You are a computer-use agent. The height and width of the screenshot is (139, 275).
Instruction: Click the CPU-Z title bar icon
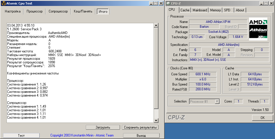click(x=168, y=3)
